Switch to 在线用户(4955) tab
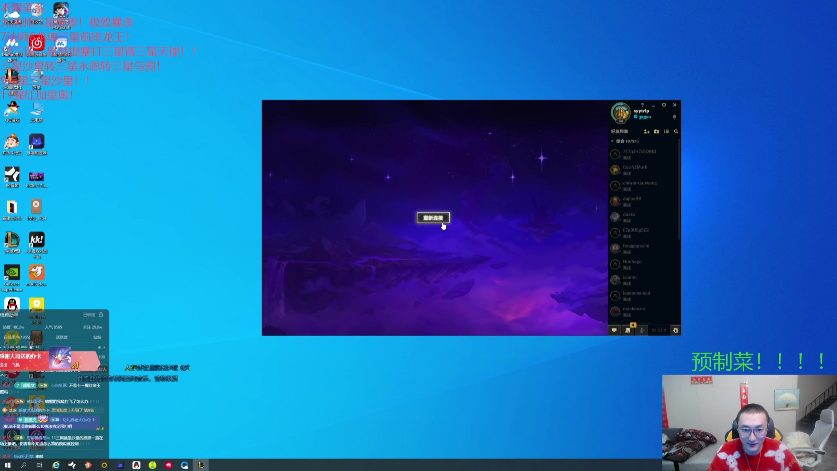837x471 pixels. pyautogui.click(x=17, y=337)
